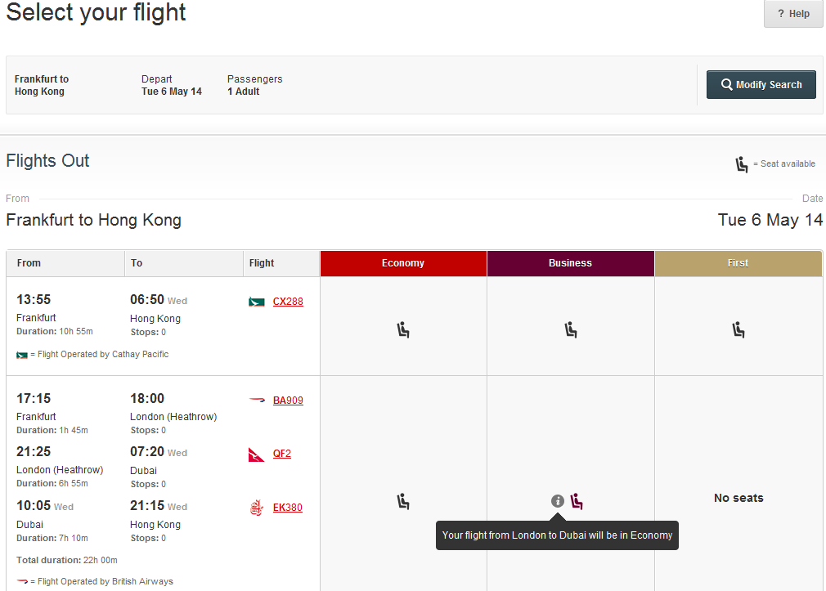Viewport: 826px width, 591px height.
Task: Click the info icon in Business column
Action: point(557,501)
